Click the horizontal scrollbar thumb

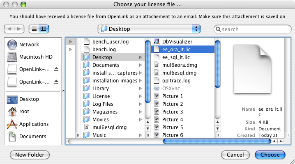[217, 141]
